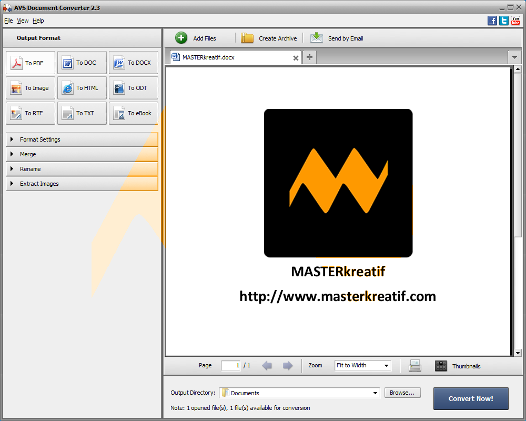Expand the Merge section
The image size is (526, 421).
click(x=82, y=154)
